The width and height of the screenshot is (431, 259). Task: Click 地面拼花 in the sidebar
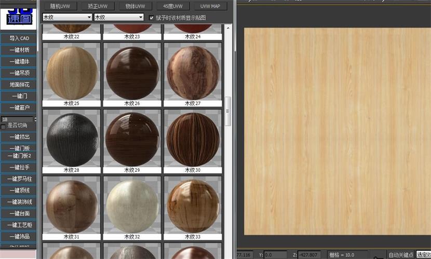coord(19,85)
